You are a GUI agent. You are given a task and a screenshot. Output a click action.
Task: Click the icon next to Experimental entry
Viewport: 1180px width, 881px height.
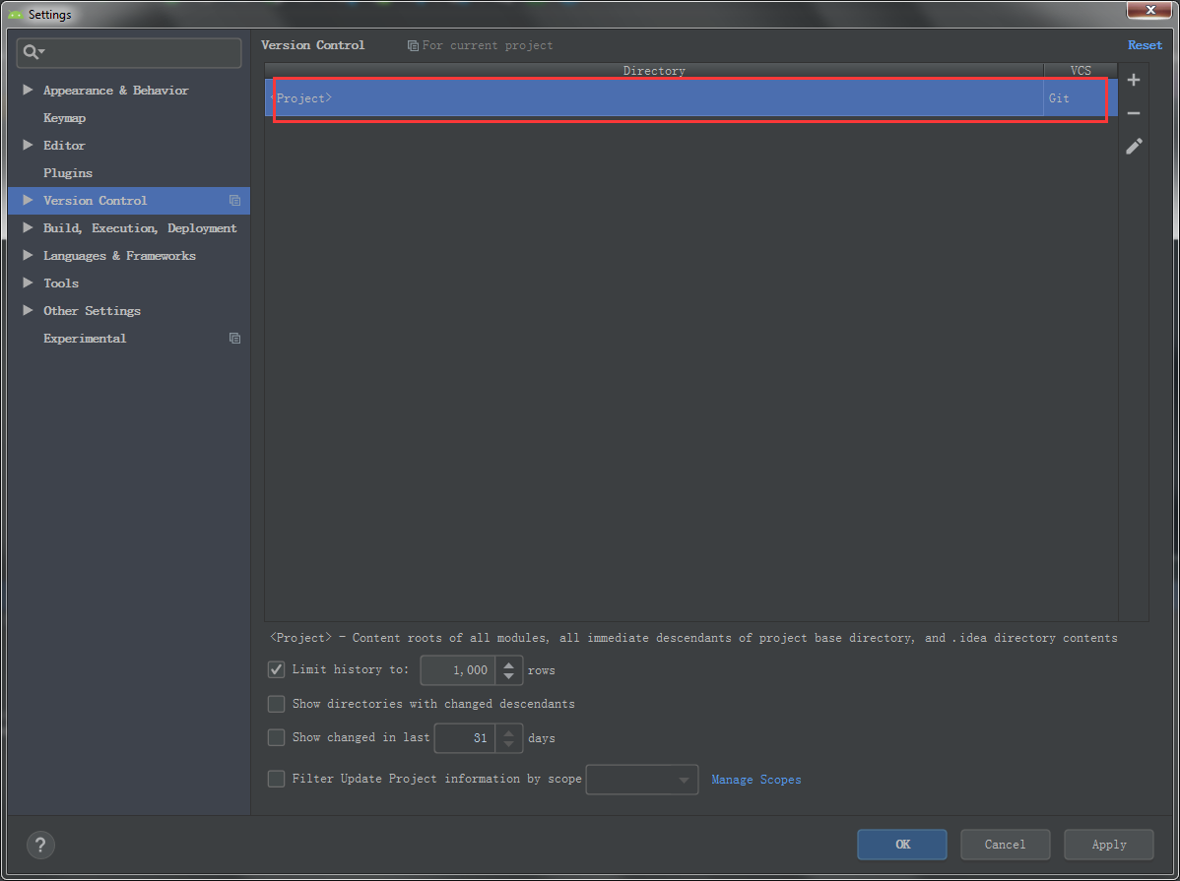234,338
